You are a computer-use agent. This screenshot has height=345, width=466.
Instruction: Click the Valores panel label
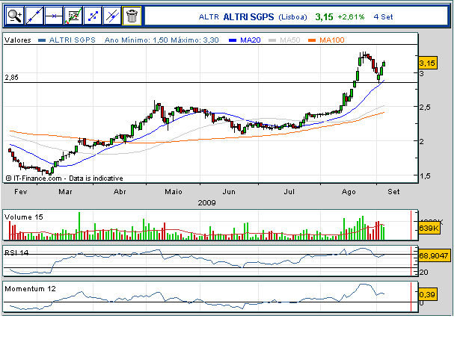coord(18,40)
